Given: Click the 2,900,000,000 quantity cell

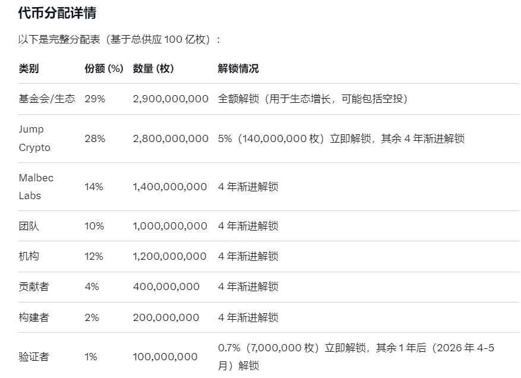Looking at the screenshot, I should coord(170,99).
